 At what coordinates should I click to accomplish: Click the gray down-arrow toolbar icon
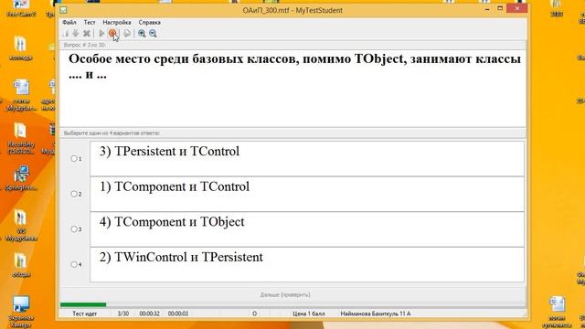click(76, 34)
